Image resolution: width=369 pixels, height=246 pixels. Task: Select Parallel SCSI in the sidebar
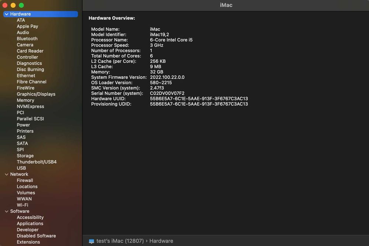30,119
